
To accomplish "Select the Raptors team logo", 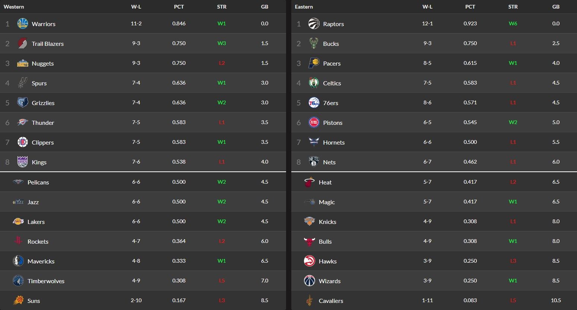I will [x=314, y=24].
